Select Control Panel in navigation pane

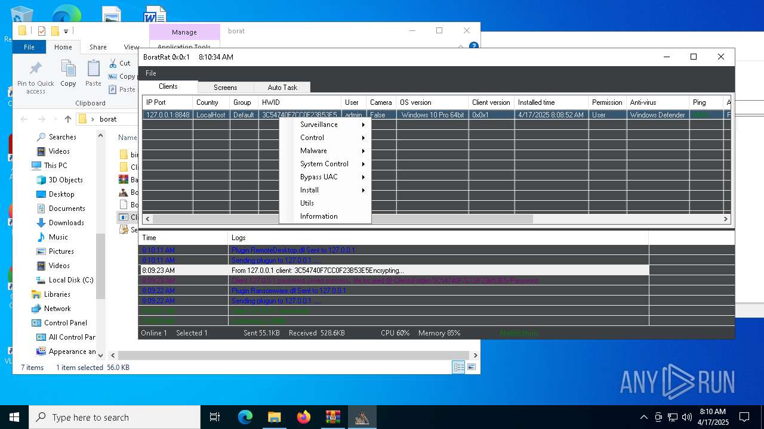[66, 323]
